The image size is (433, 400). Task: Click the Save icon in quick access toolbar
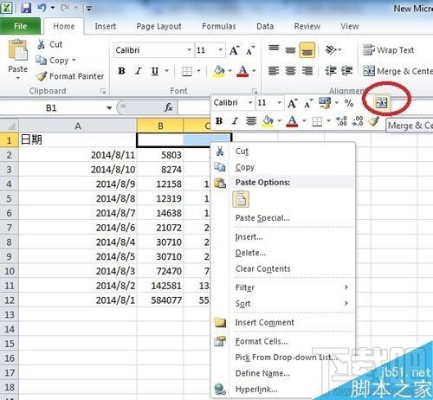tap(26, 8)
